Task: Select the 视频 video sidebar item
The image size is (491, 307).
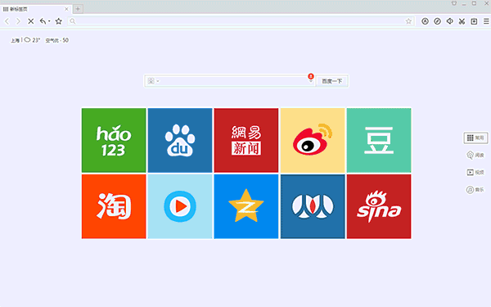Action: coord(475,172)
